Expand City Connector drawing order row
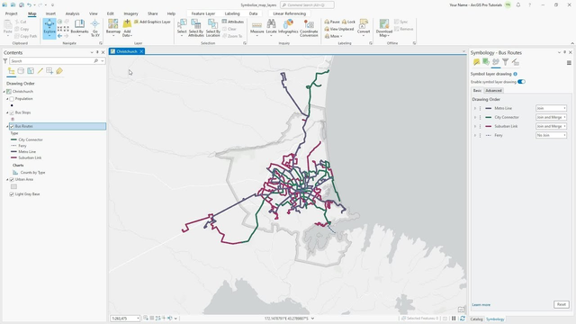 click(475, 117)
